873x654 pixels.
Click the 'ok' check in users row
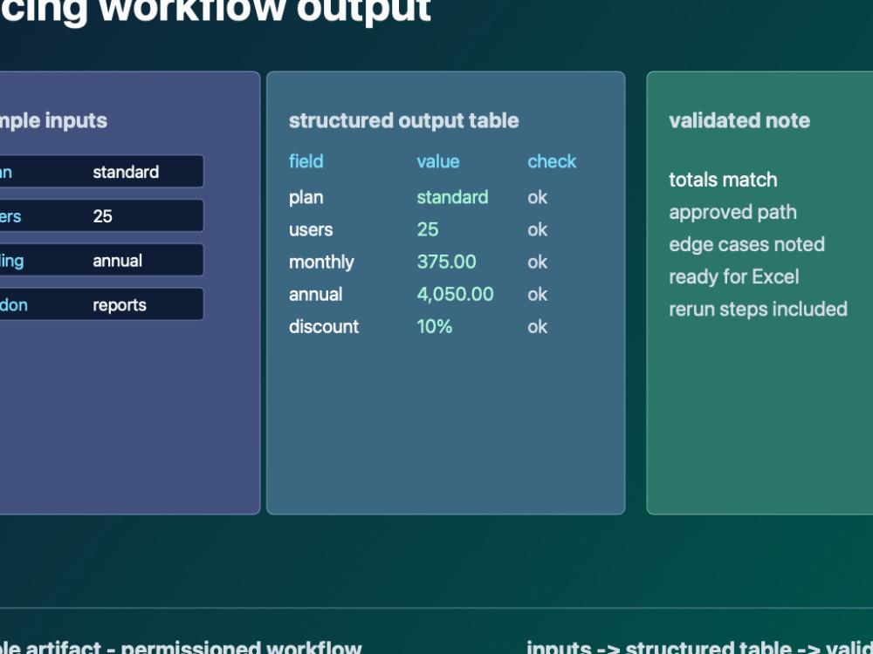pyautogui.click(x=538, y=229)
